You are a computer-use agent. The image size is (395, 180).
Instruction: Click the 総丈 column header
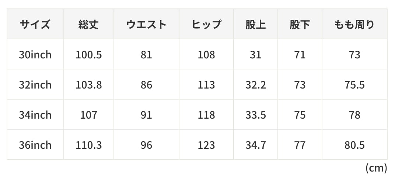click(x=88, y=25)
